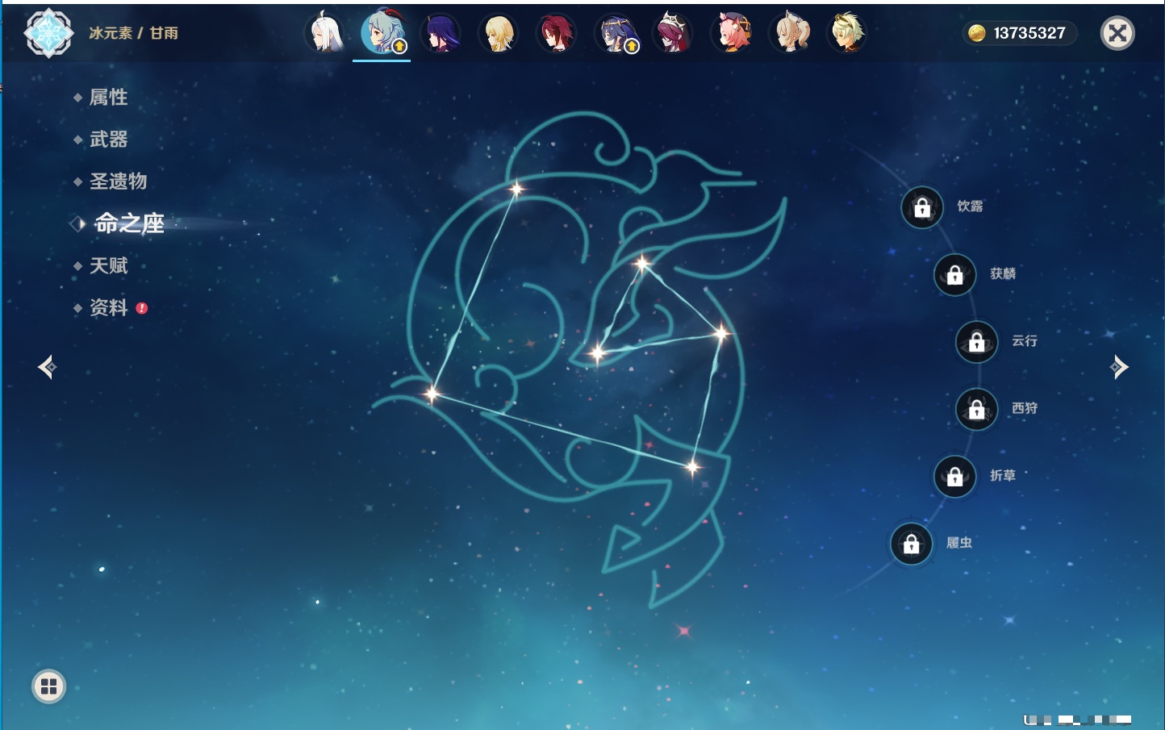Open the grid menu button at bottom left
Screen dimensions: 1165x730
click(48, 686)
